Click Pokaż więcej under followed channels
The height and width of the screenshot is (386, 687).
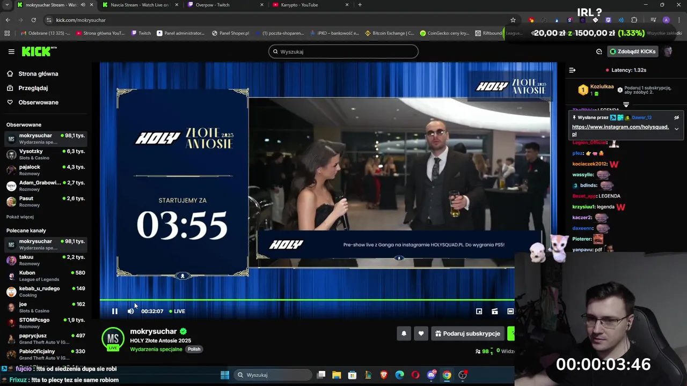20,217
